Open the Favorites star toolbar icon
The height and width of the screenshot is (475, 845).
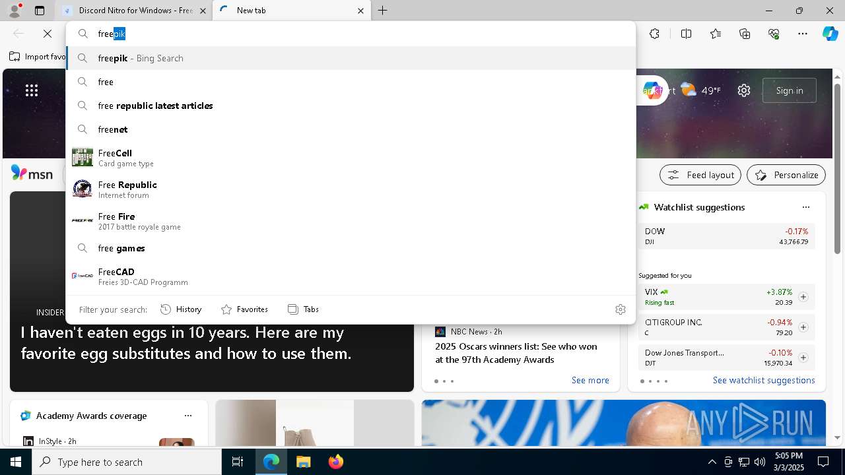point(716,34)
